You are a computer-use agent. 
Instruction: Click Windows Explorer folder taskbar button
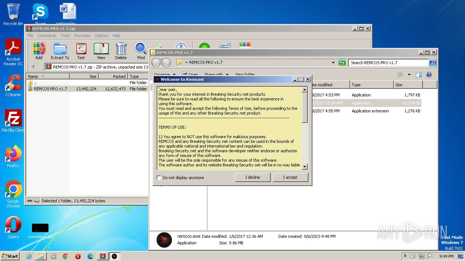(x=41, y=256)
